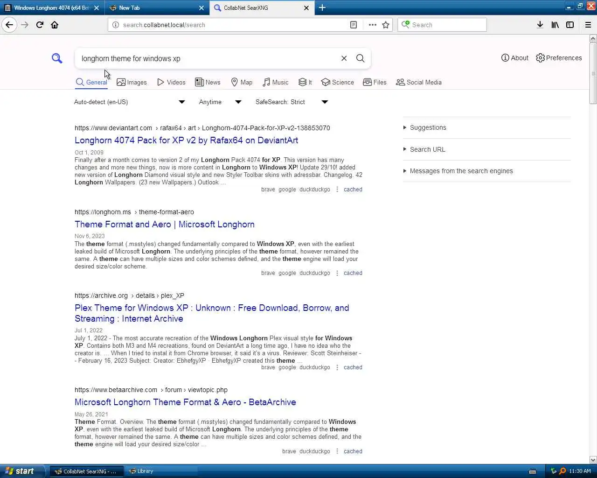597x478 pixels.
Task: Open a new browser tab
Action: click(322, 7)
